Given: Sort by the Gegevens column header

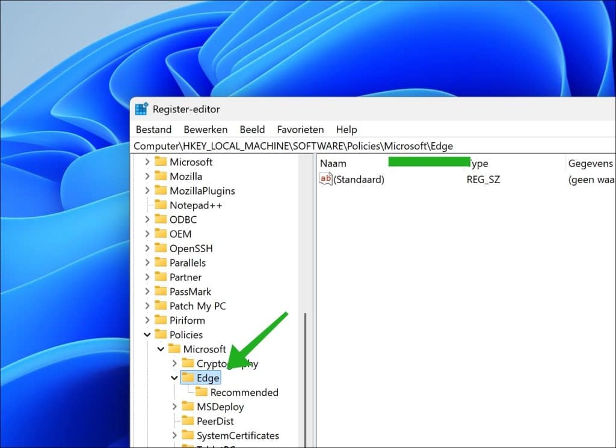Looking at the screenshot, I should [591, 163].
